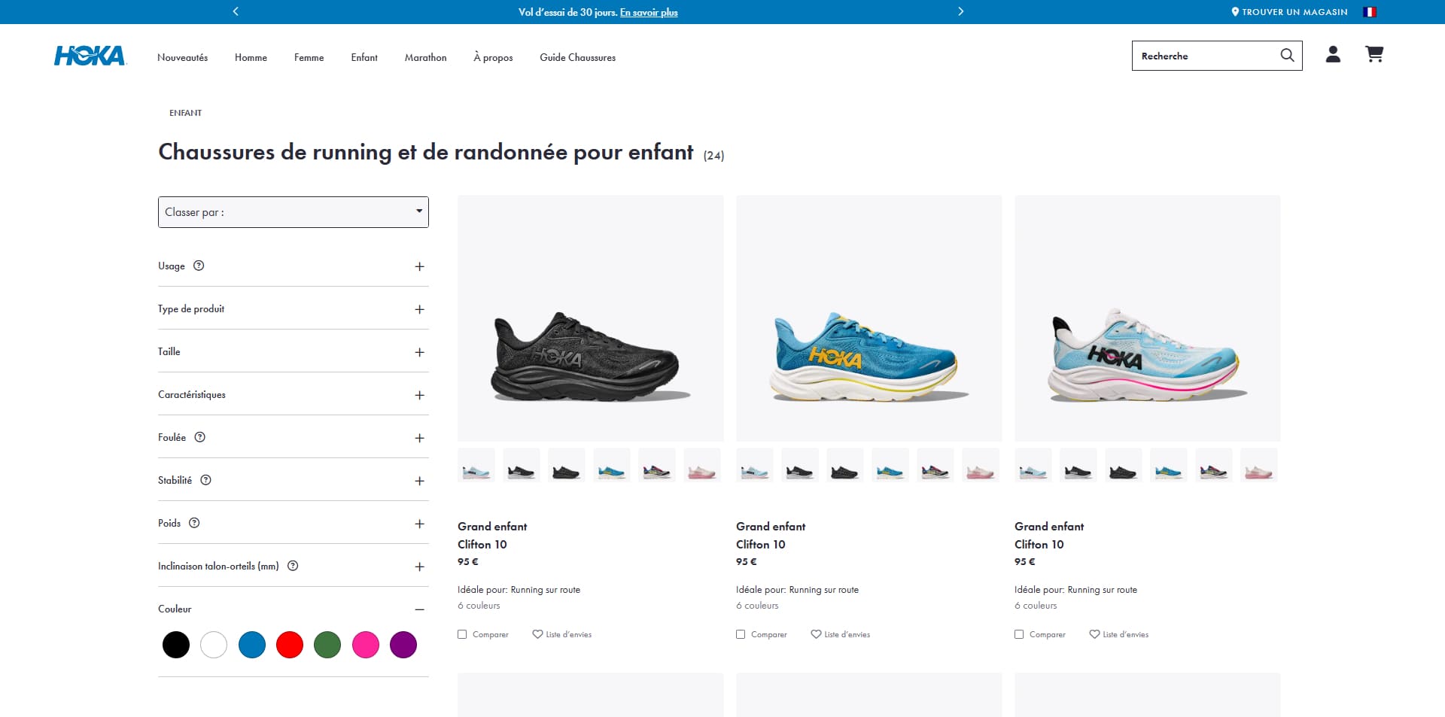Filter by purple color swatch

click(x=403, y=645)
